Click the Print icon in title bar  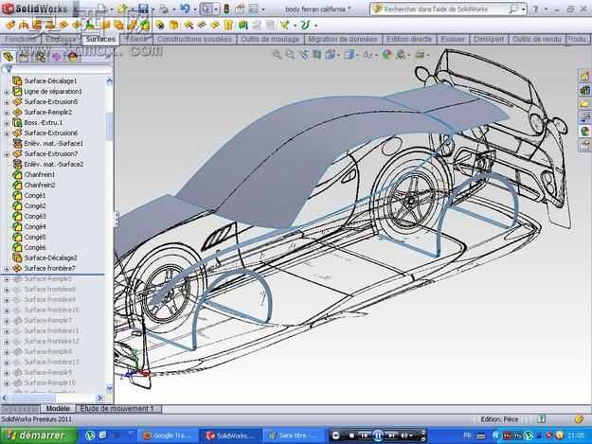[164, 9]
